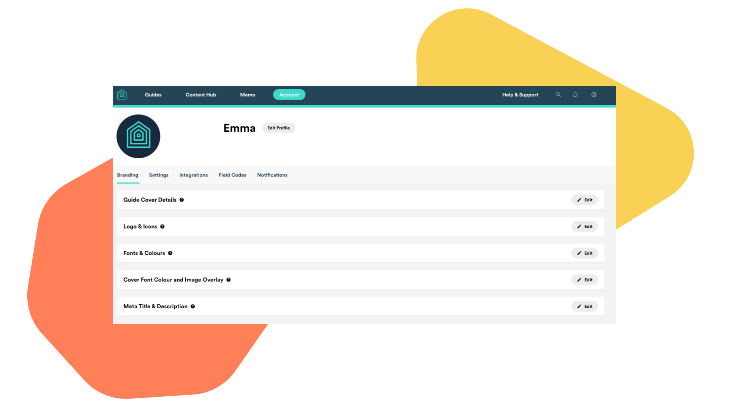Edit the Guide Cover Details section
This screenshot has height=410, width=729.
coord(585,200)
